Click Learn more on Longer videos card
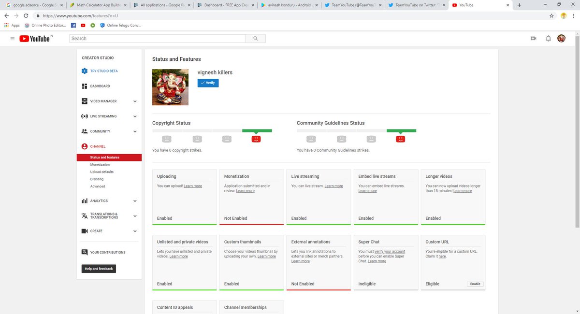580x314 pixels. pos(463,191)
